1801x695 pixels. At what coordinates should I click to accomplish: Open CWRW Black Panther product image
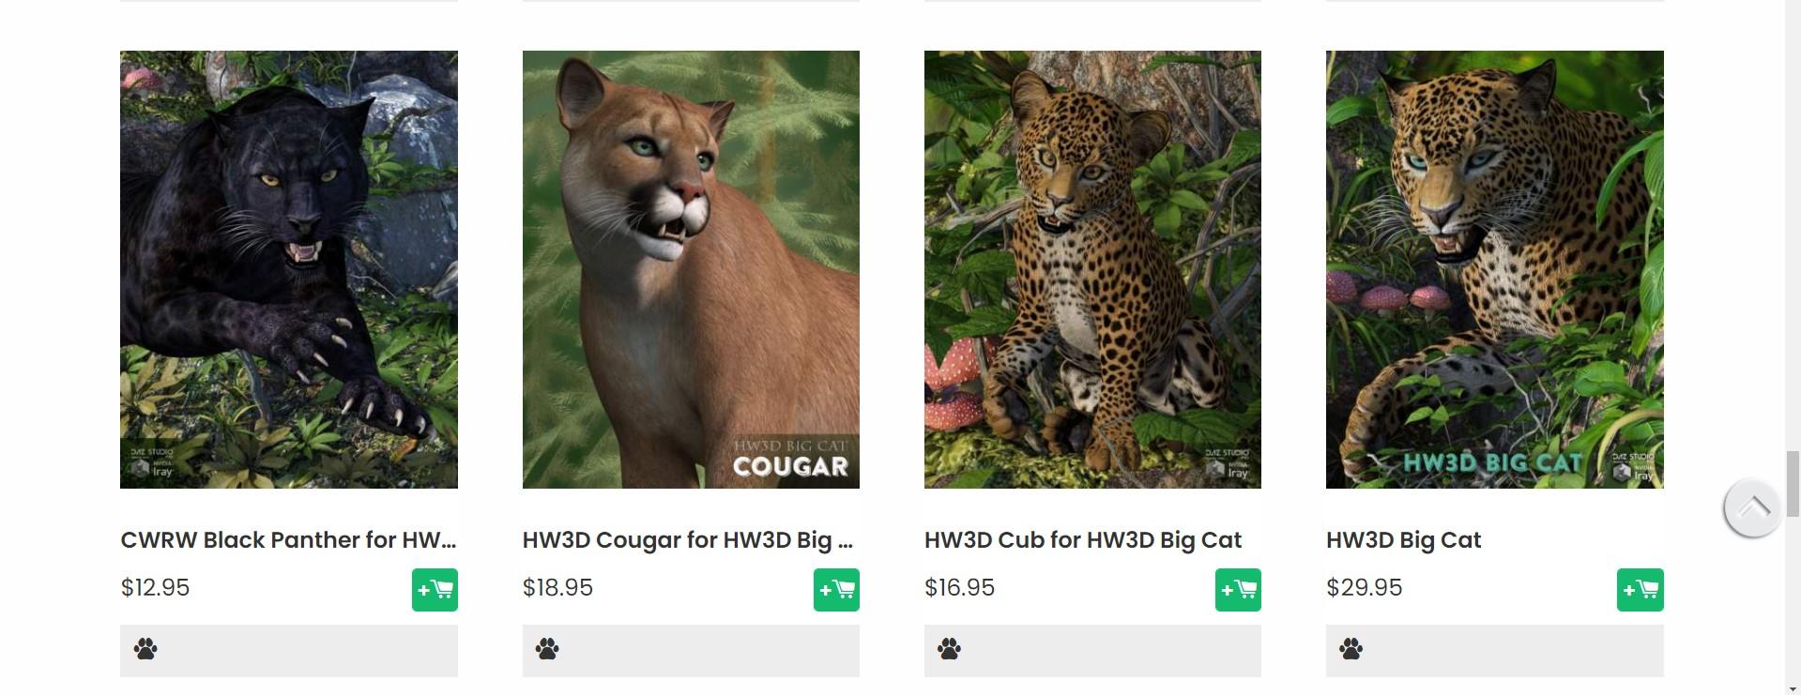point(289,269)
